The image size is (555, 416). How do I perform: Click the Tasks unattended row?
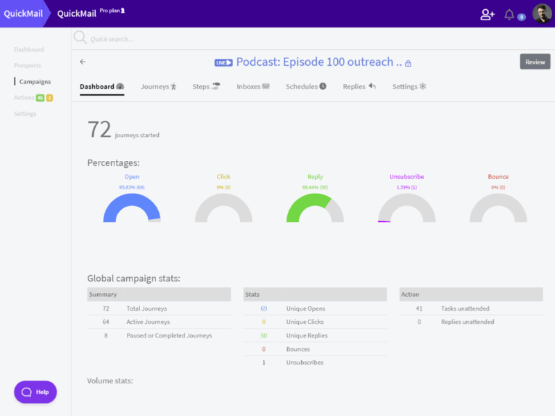[471, 309]
